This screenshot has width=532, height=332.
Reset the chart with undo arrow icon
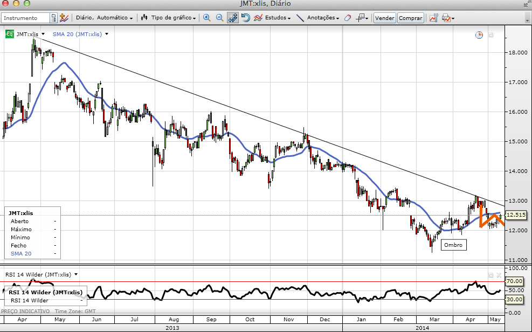(246, 18)
